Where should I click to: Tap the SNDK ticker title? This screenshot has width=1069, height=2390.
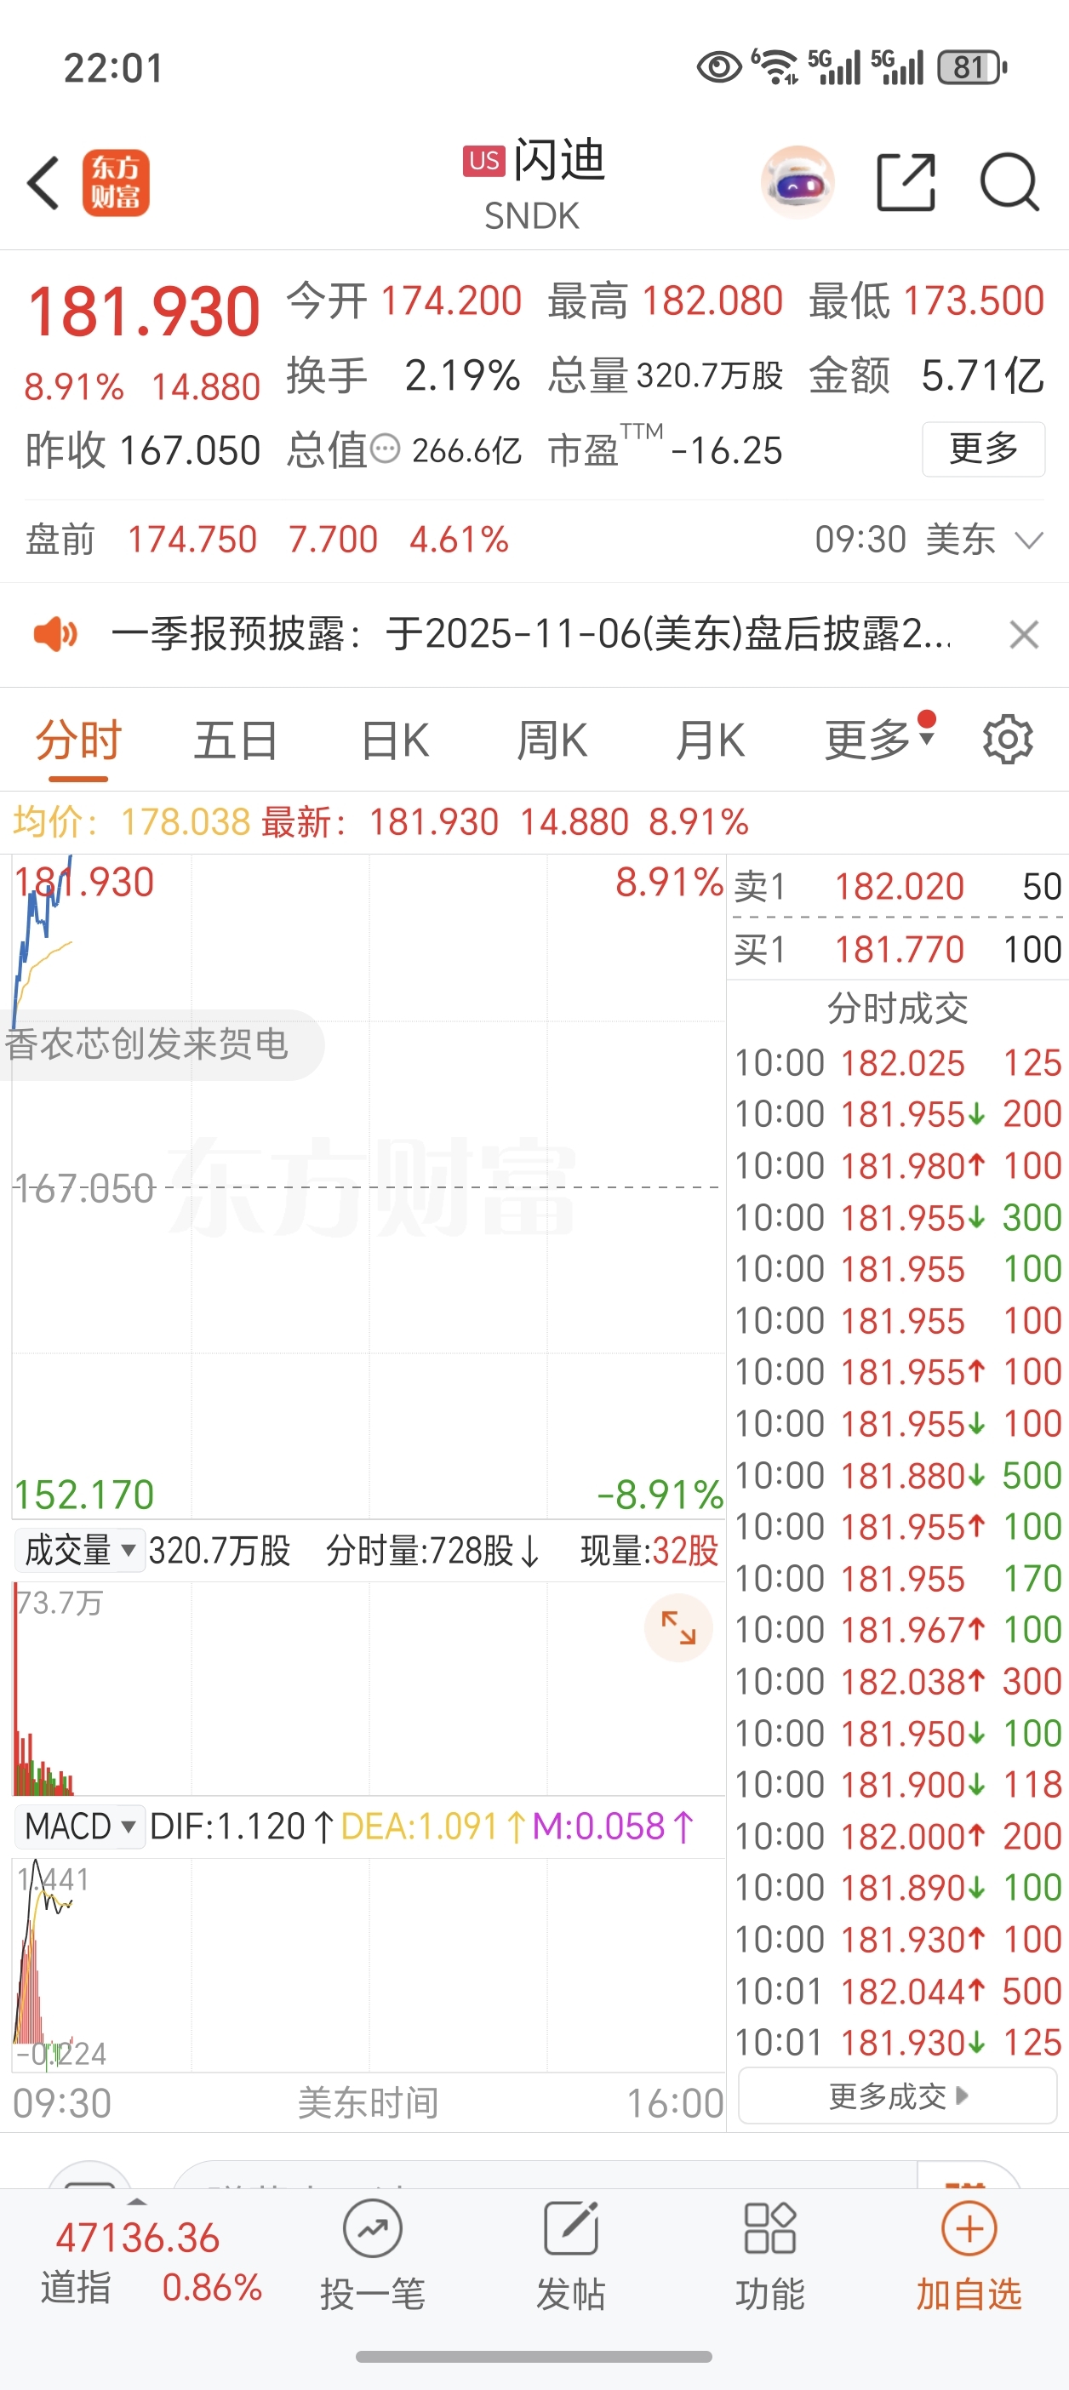click(532, 216)
